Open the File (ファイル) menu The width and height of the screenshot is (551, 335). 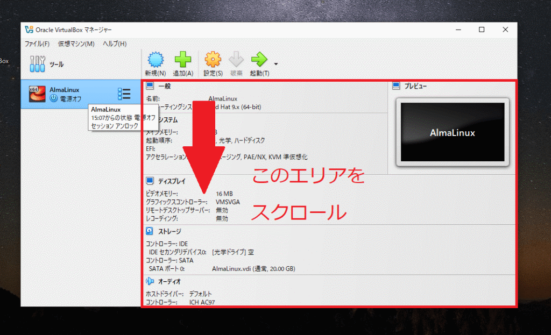click(x=37, y=44)
